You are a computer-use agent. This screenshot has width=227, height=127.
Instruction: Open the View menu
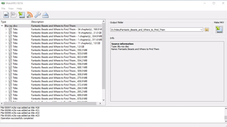11,9
